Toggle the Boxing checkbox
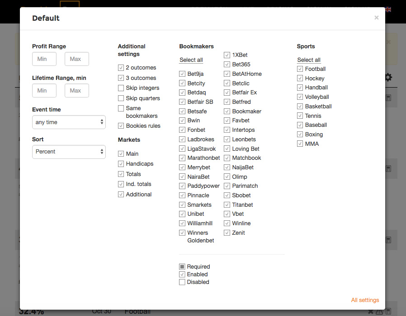 coord(300,135)
